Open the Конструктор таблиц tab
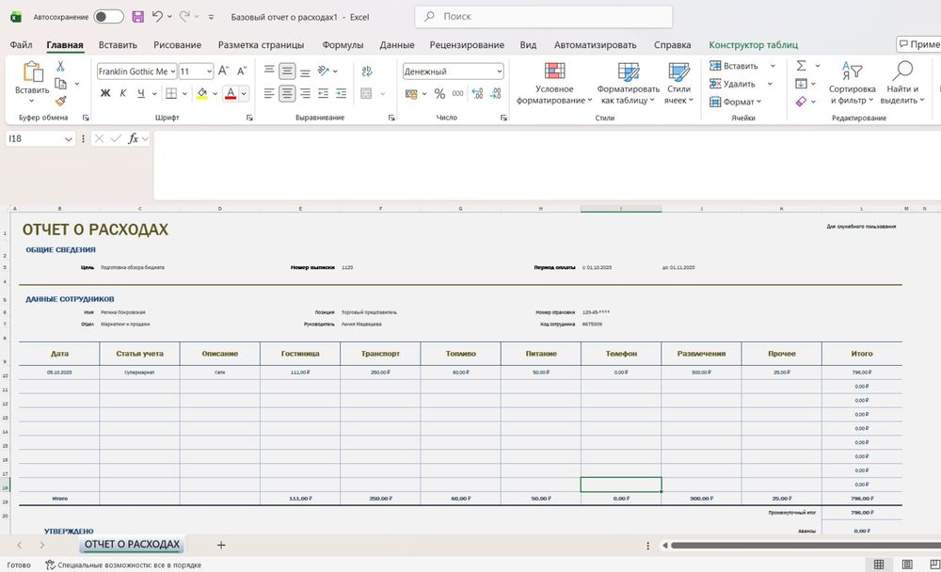 (753, 45)
